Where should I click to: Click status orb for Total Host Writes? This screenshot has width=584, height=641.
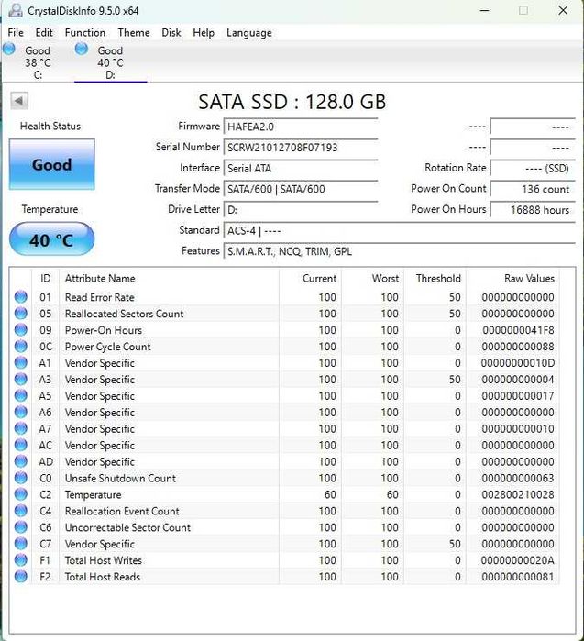click(x=21, y=560)
